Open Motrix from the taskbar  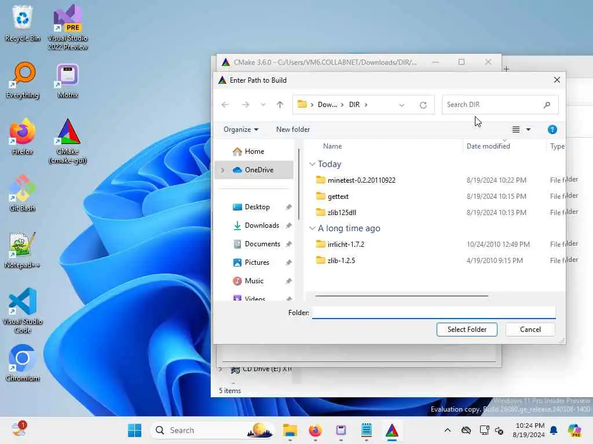click(341, 430)
